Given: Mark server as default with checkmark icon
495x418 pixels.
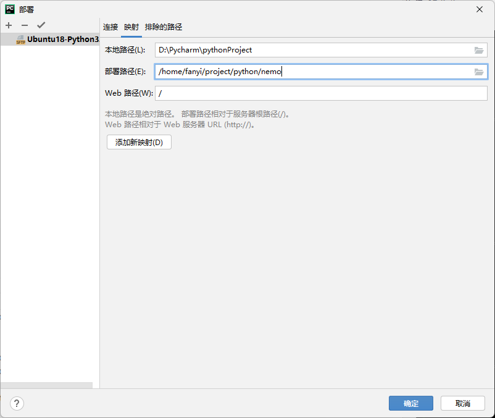Looking at the screenshot, I should [41, 25].
